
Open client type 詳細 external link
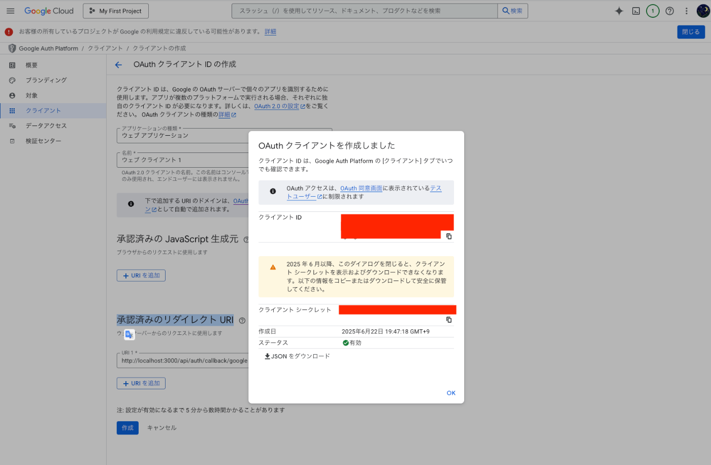227,115
